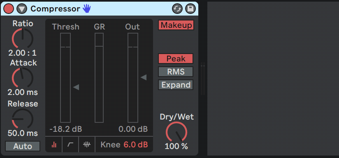Click the -18.2 dB threshold value
This screenshot has width=339, height=158.
click(66, 129)
